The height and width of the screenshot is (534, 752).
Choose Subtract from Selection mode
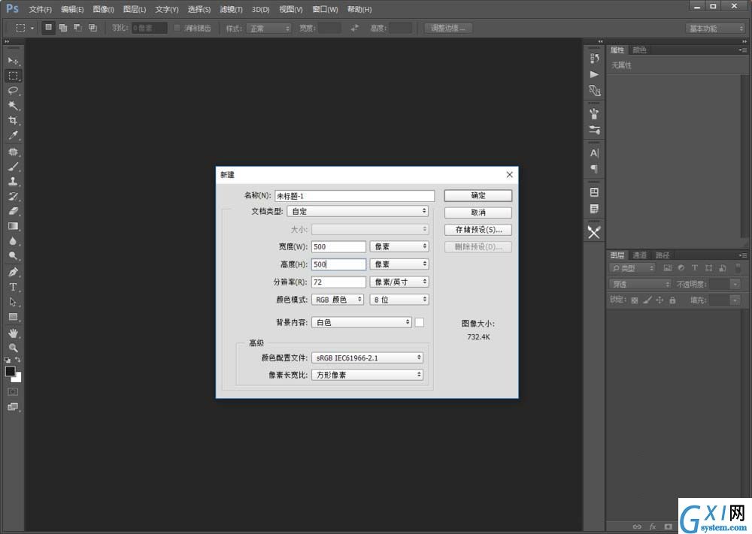(x=77, y=28)
